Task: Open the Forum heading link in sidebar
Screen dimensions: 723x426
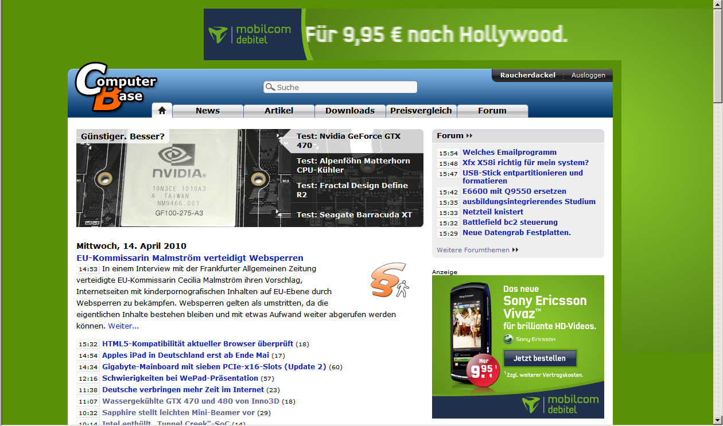Action: point(450,136)
